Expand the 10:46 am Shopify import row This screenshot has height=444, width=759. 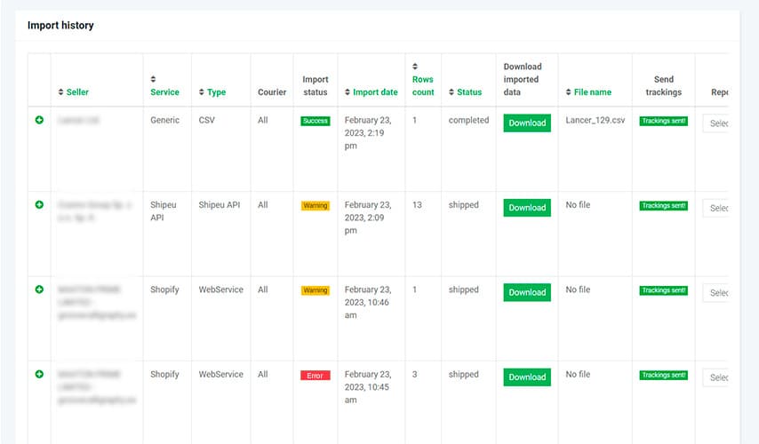(x=39, y=289)
